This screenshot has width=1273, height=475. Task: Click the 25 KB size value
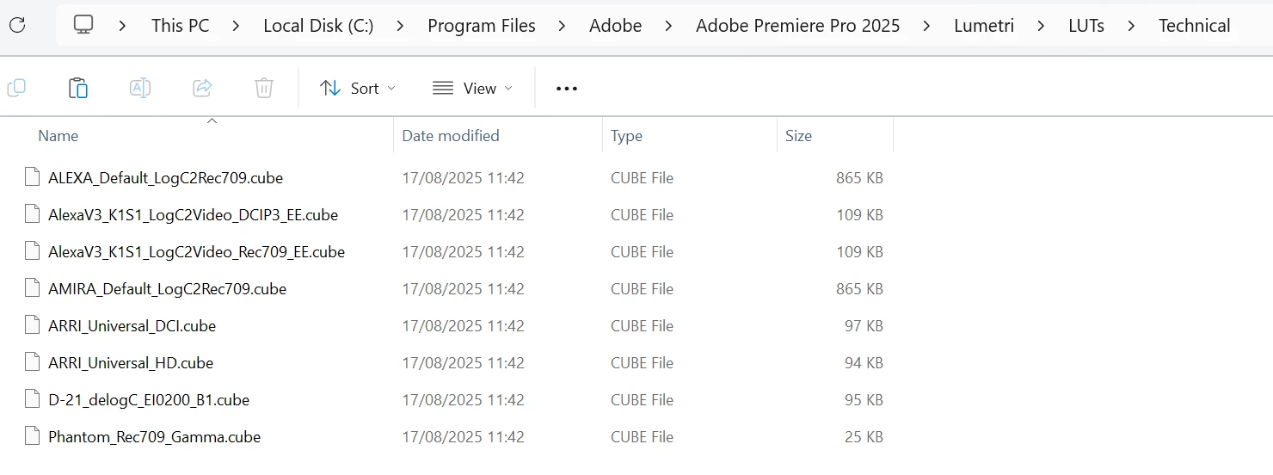pos(864,437)
